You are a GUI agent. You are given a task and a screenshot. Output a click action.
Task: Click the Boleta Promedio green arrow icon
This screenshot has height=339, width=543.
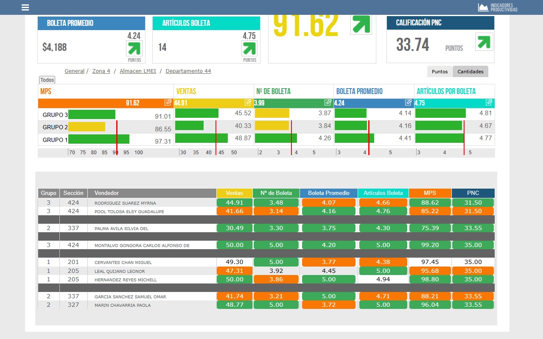pyautogui.click(x=134, y=48)
